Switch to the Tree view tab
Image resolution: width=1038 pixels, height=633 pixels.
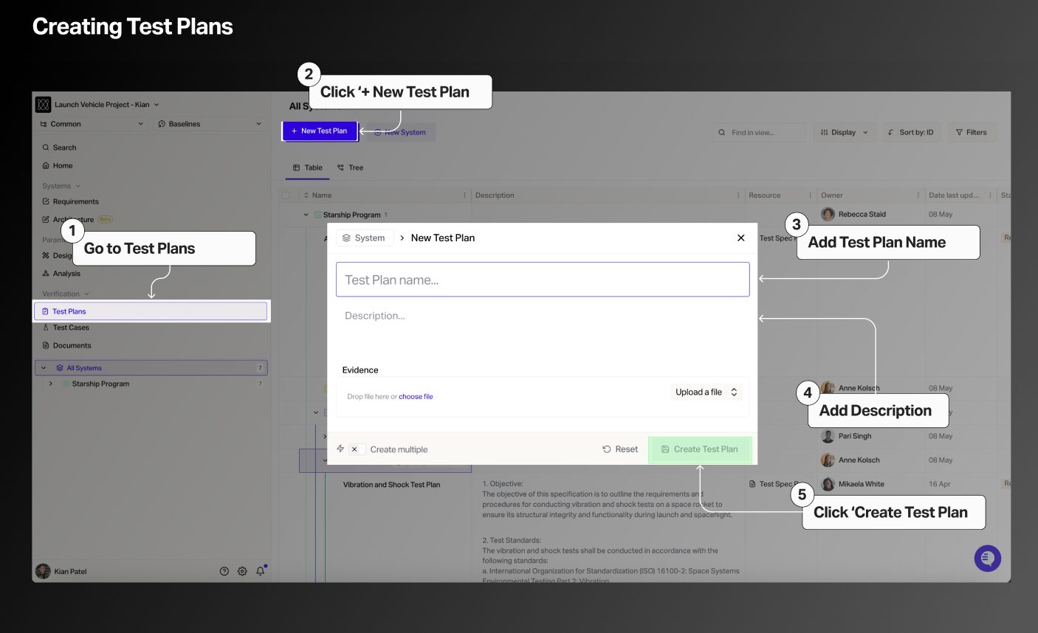pos(351,167)
